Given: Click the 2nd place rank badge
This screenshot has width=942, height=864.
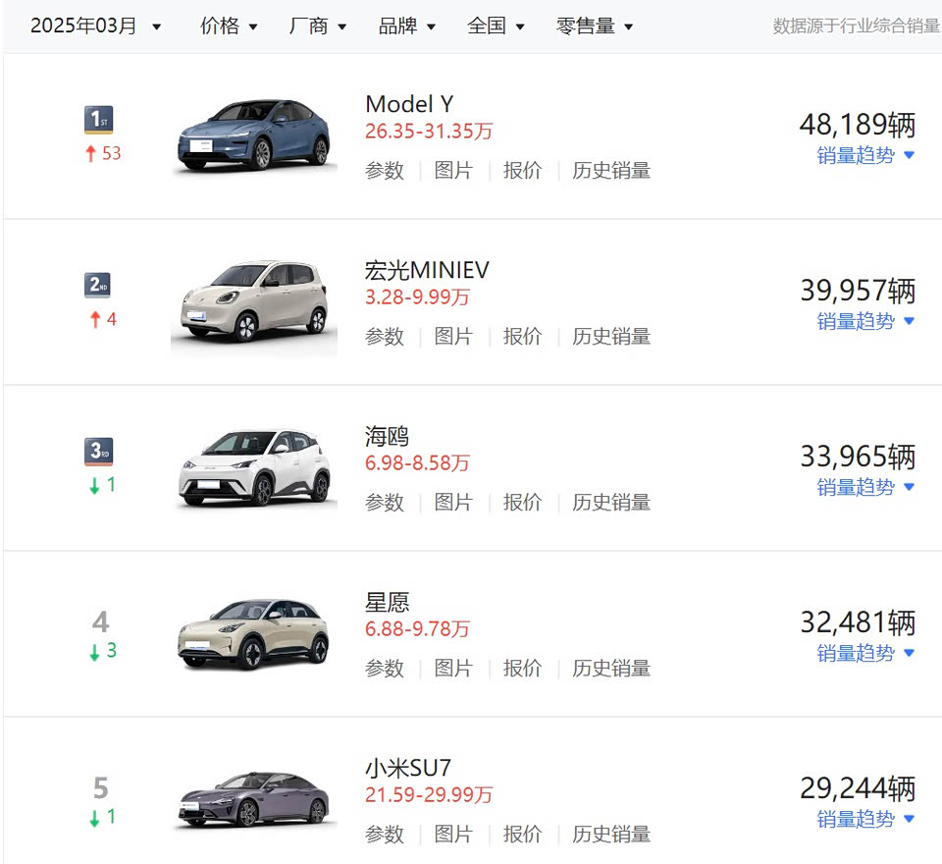Looking at the screenshot, I should (x=98, y=286).
